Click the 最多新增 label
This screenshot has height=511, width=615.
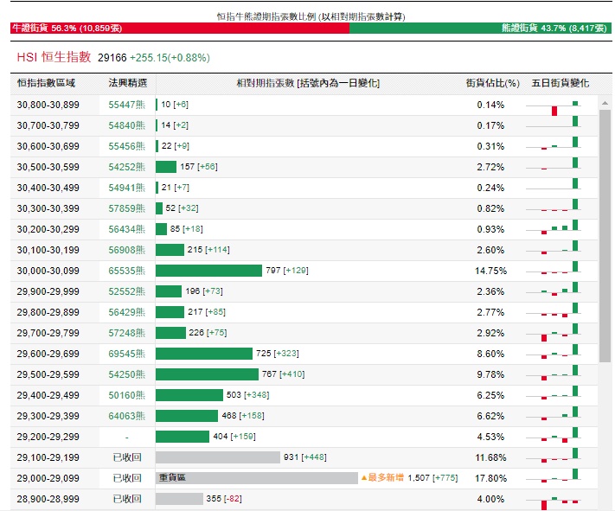(382, 477)
